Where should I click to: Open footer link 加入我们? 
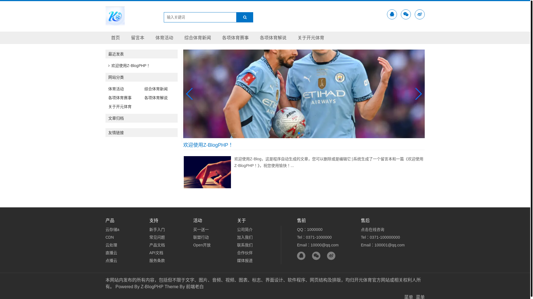(245, 237)
